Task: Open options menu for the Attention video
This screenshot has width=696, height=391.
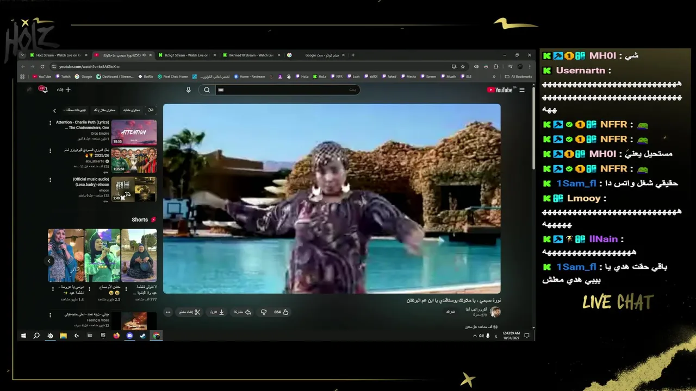Action: click(x=51, y=123)
